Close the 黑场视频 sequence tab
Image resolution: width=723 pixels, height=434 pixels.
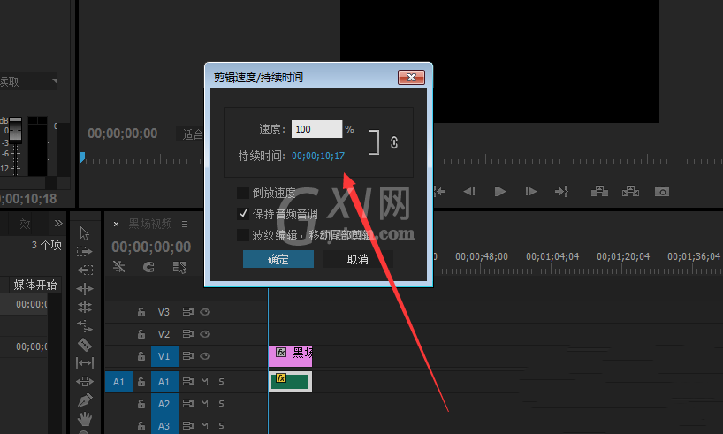116,225
